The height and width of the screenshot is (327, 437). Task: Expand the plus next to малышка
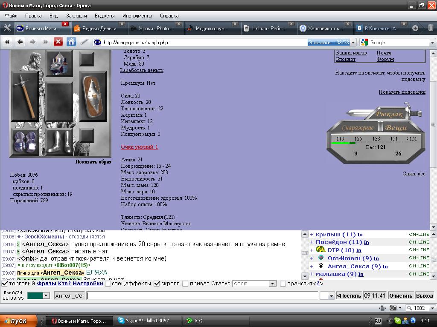[312, 274]
